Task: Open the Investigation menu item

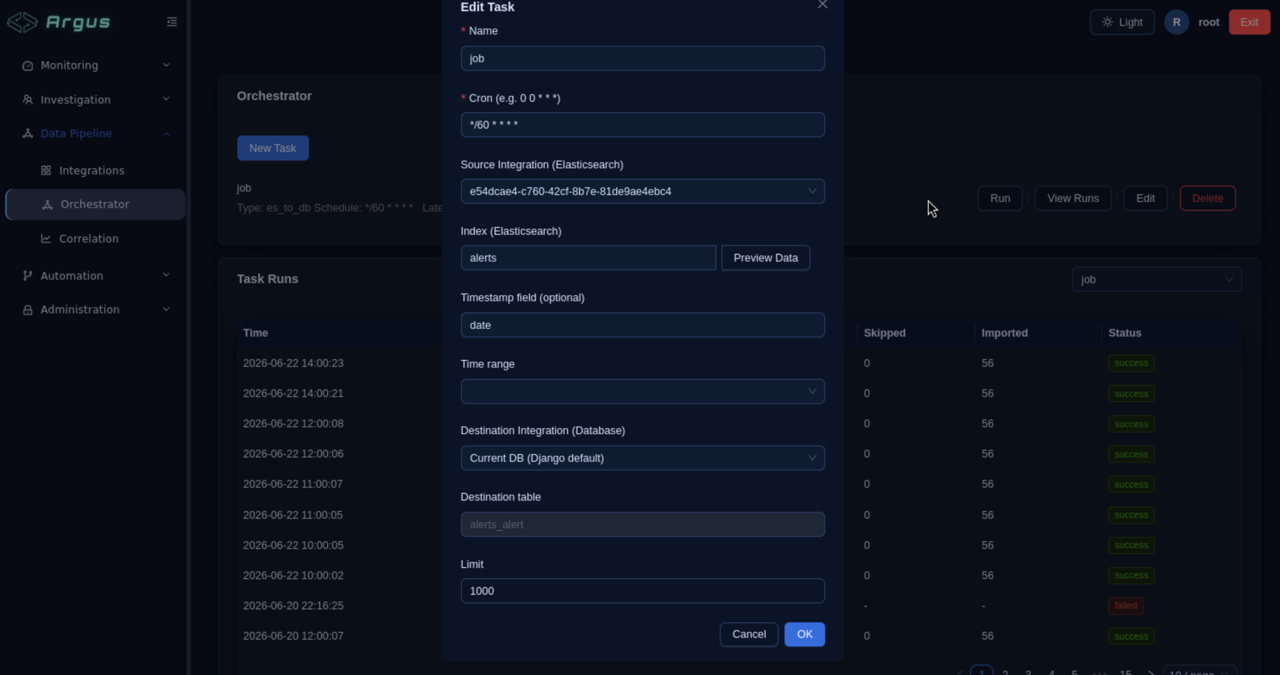Action: [x=95, y=99]
